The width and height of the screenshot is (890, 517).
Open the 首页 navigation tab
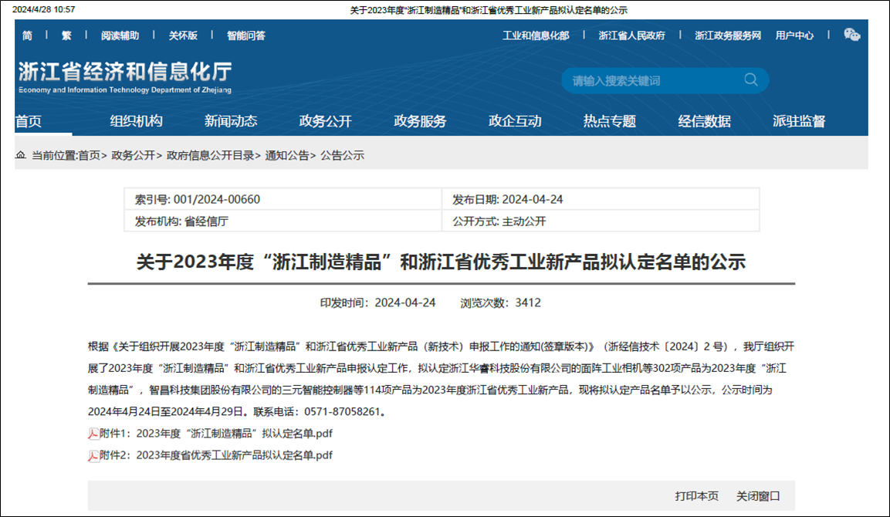click(29, 121)
